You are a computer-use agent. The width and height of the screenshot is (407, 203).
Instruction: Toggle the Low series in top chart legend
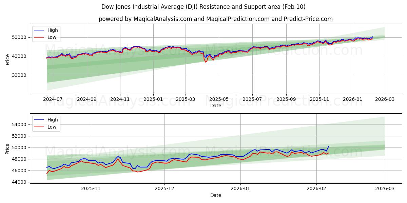pos(48,37)
